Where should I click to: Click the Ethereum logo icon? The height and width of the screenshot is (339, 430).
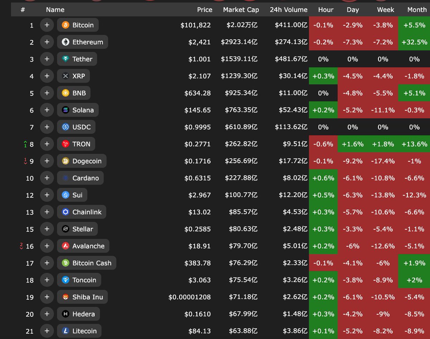[x=66, y=42]
